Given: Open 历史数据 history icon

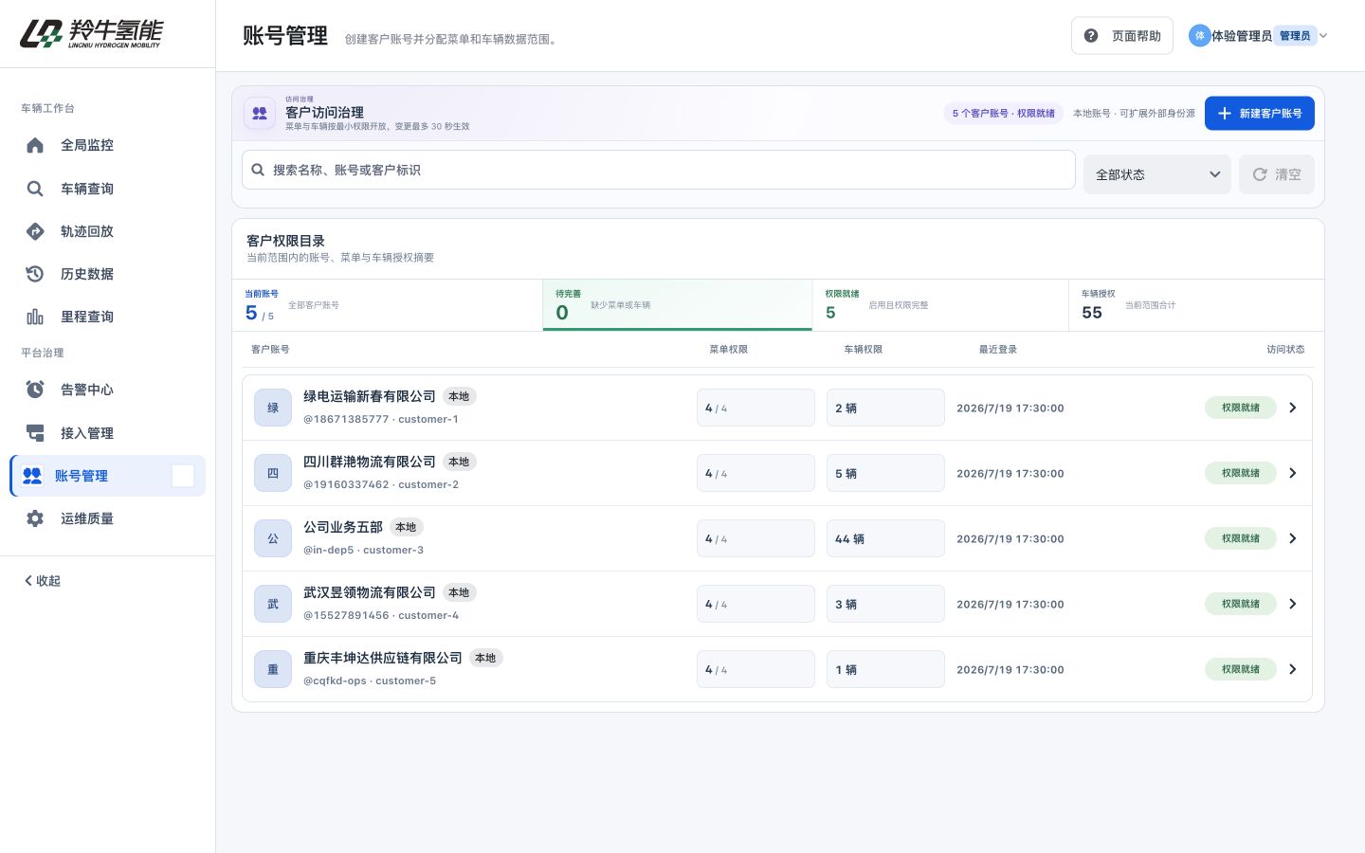Looking at the screenshot, I should click(35, 274).
